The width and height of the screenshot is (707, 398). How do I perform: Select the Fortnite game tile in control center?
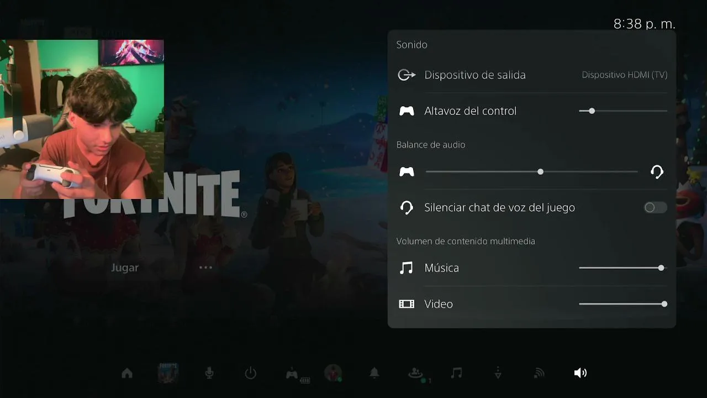tap(168, 373)
